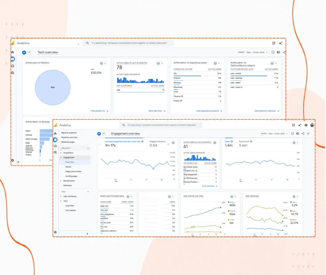
Task: Click Analytics logo in Engagement overview window
Action: point(55,125)
